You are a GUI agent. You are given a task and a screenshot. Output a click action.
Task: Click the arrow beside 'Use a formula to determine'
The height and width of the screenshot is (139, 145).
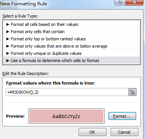coord(8,61)
